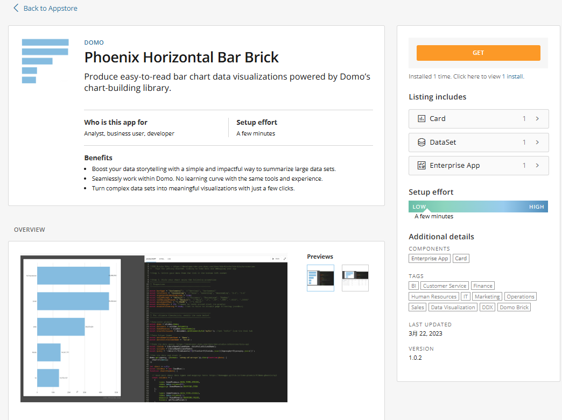The image size is (562, 420).
Task: Click the OVERVIEW section heading
Action: click(x=30, y=230)
